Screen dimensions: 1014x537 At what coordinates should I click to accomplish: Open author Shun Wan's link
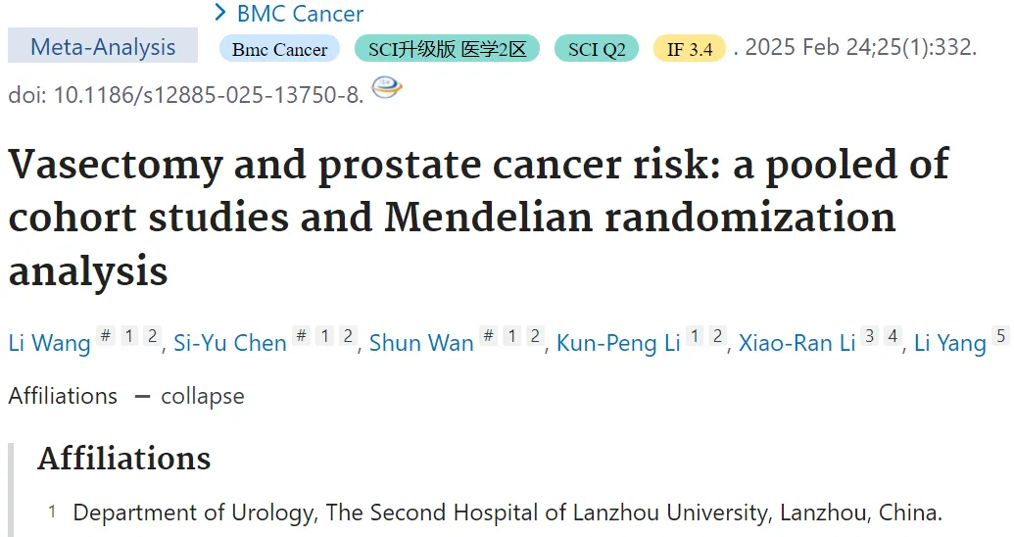[x=421, y=343]
